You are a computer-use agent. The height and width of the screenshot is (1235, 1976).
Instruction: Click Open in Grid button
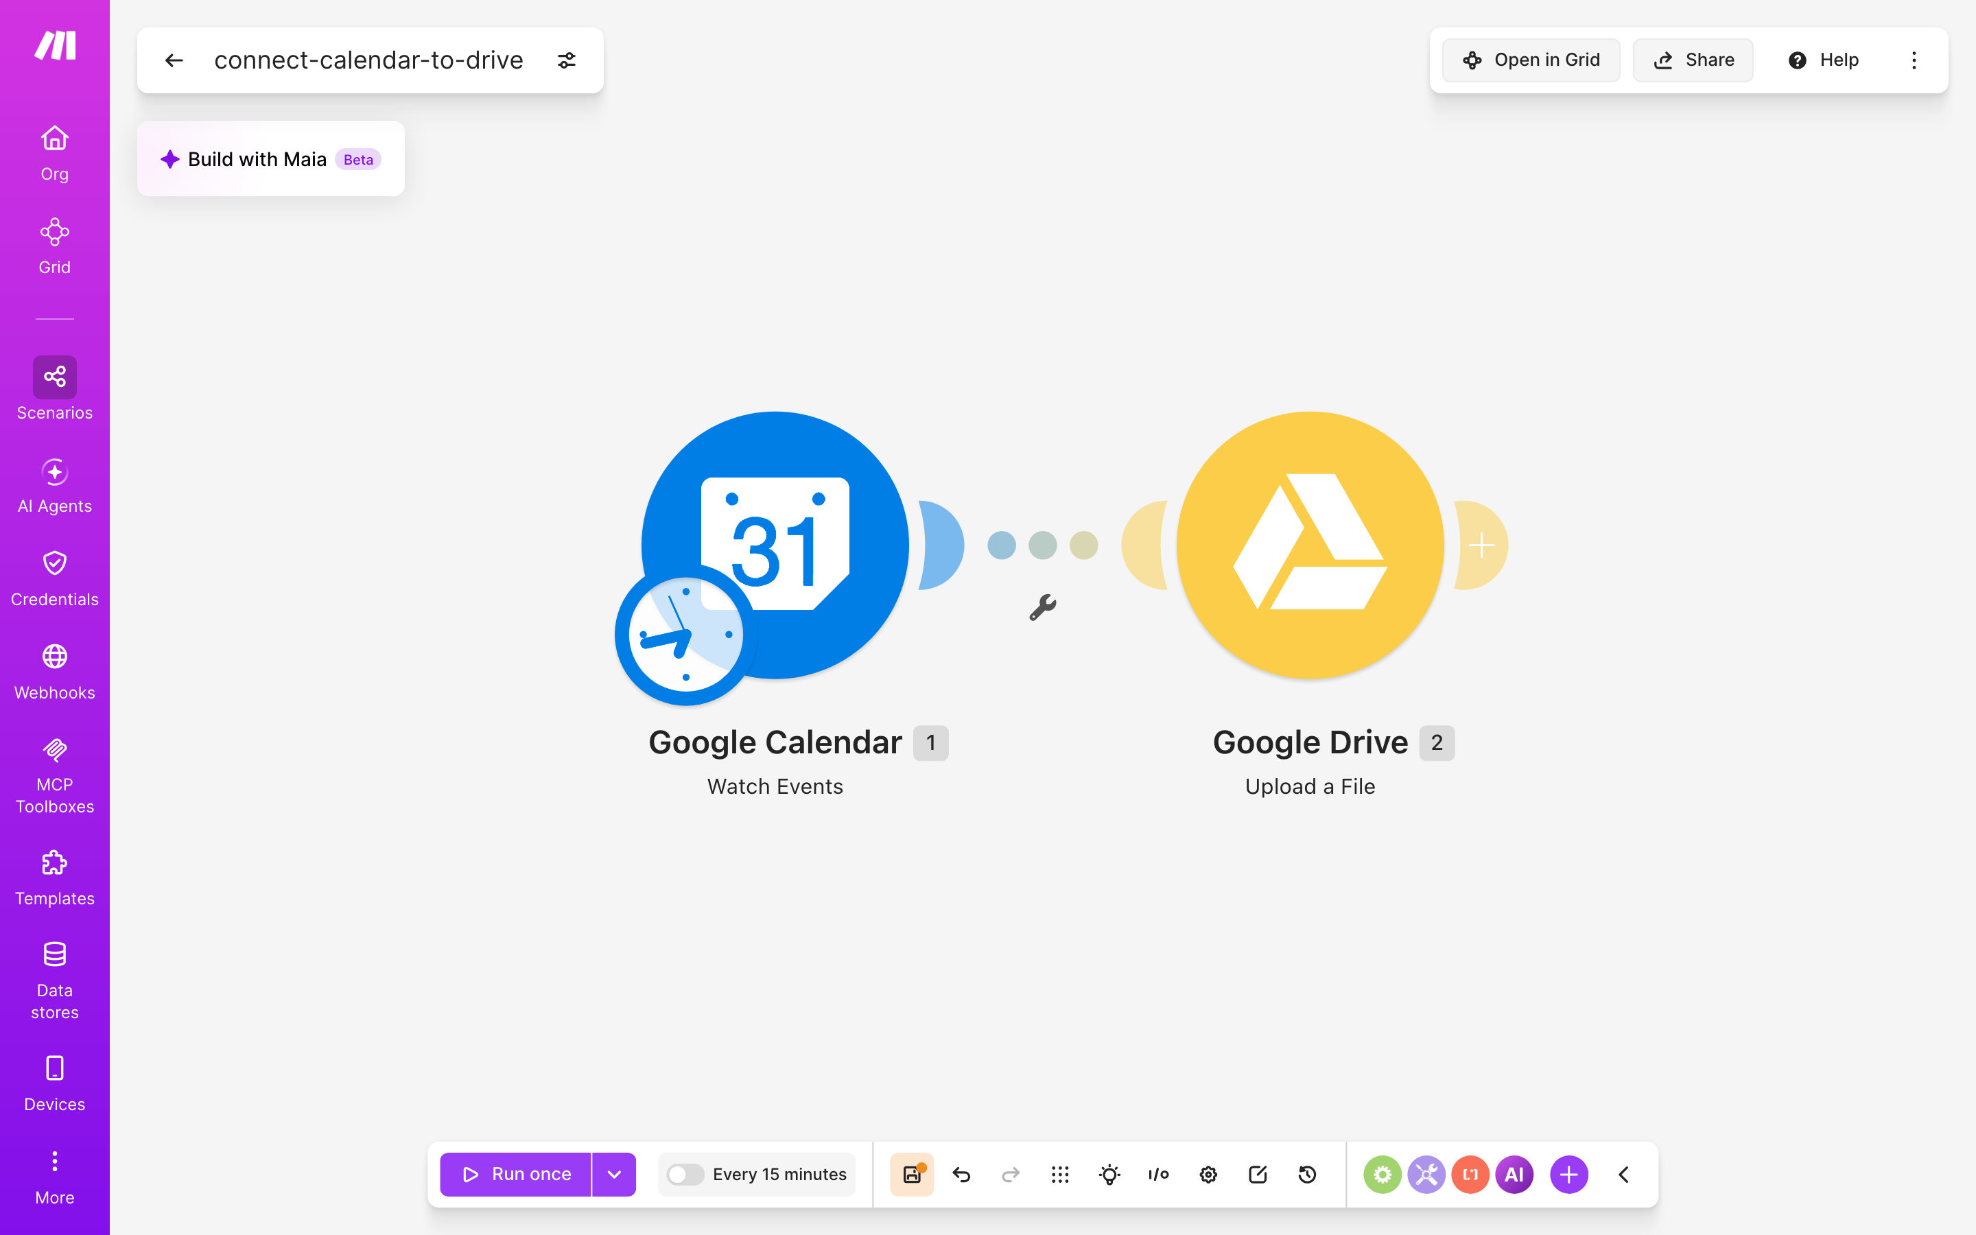pyautogui.click(x=1531, y=60)
